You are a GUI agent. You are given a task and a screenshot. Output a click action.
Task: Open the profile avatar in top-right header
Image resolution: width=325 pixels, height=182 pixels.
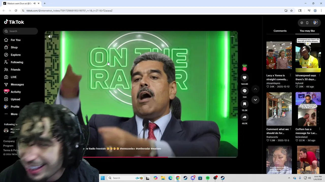point(315,22)
